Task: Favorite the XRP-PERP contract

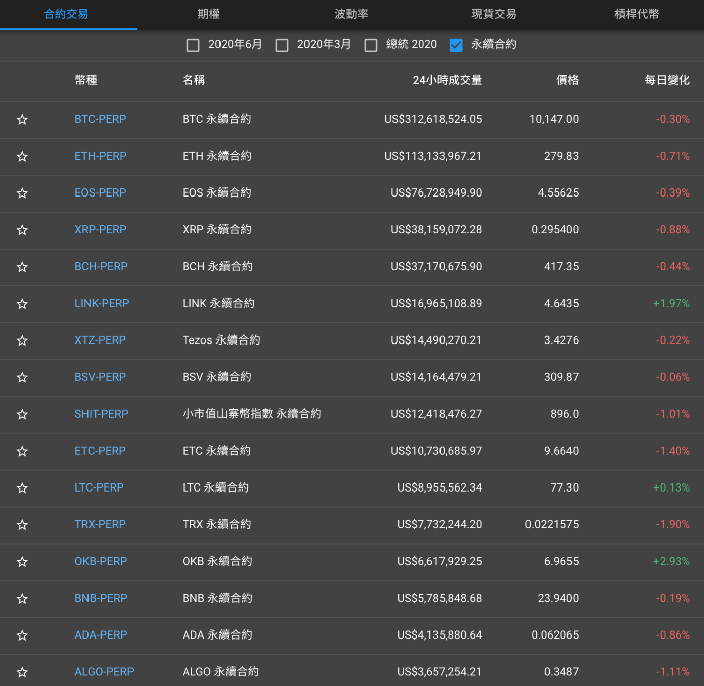Action: pyautogui.click(x=22, y=230)
